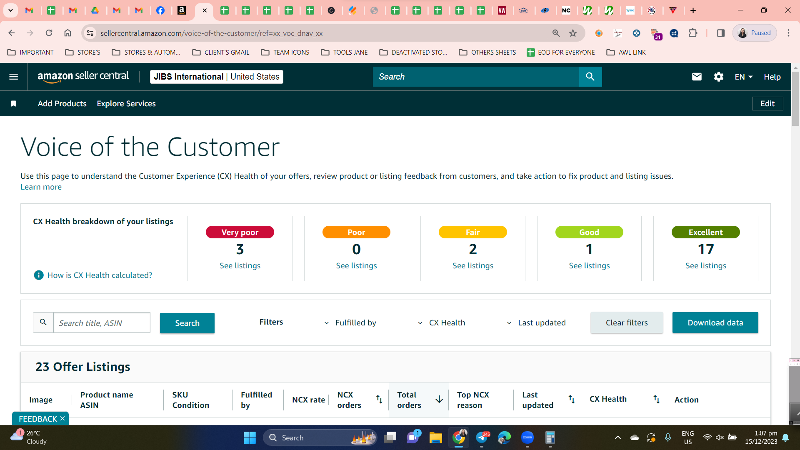
Task: Expand the Fulfilled by filter dropdown
Action: point(350,323)
